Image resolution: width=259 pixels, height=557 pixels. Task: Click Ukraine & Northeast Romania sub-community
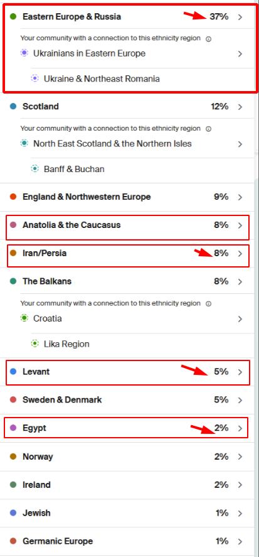click(102, 78)
